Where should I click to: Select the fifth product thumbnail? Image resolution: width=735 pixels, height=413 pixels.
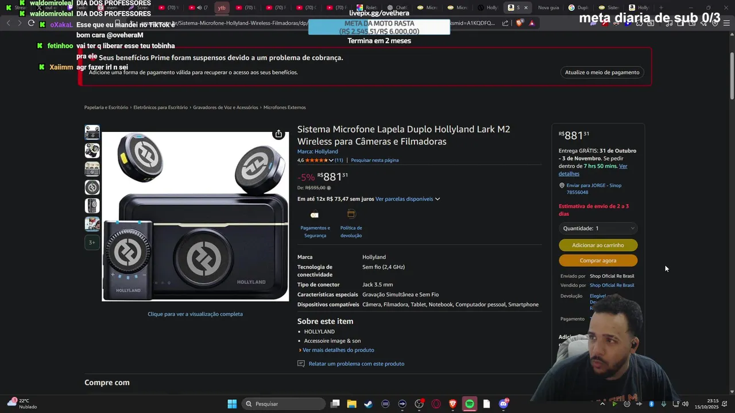[92, 206]
